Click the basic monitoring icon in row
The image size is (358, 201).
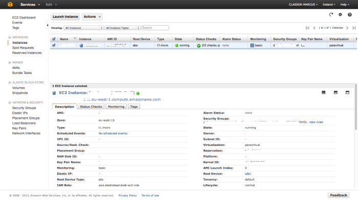click(x=252, y=45)
